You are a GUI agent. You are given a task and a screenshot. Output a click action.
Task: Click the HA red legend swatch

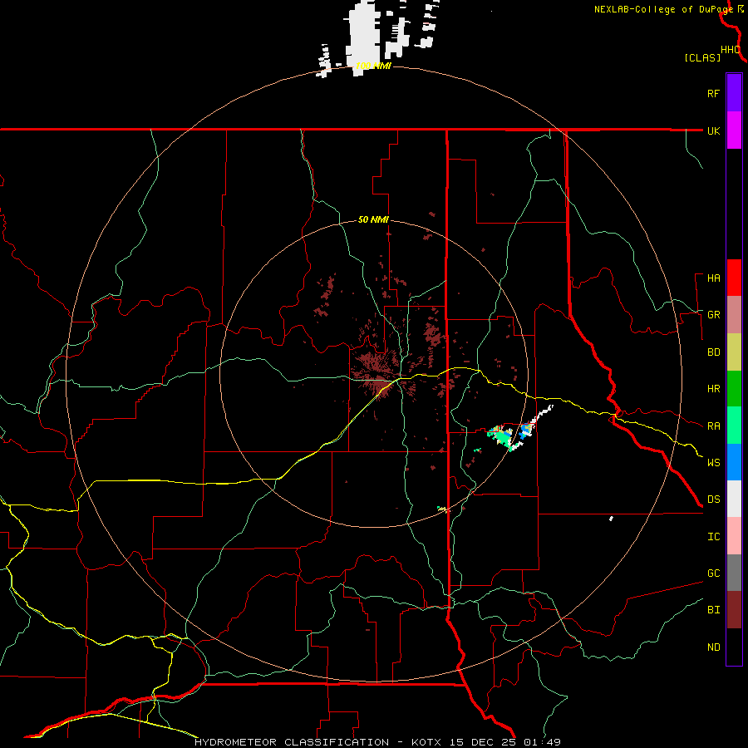coord(734,278)
